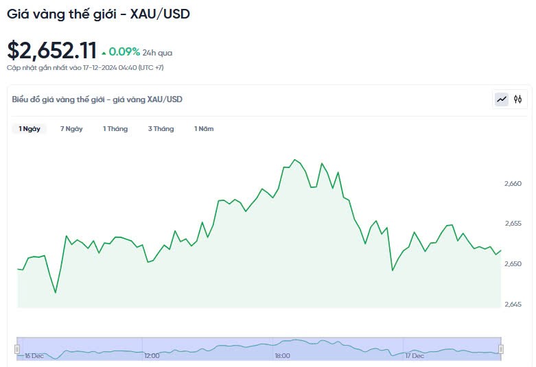Click the last-updated timestamp text
This screenshot has width=536, height=367.
tap(85, 68)
